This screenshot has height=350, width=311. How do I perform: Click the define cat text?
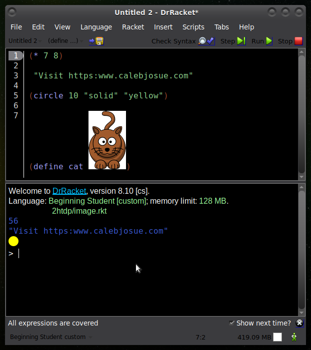(58, 167)
